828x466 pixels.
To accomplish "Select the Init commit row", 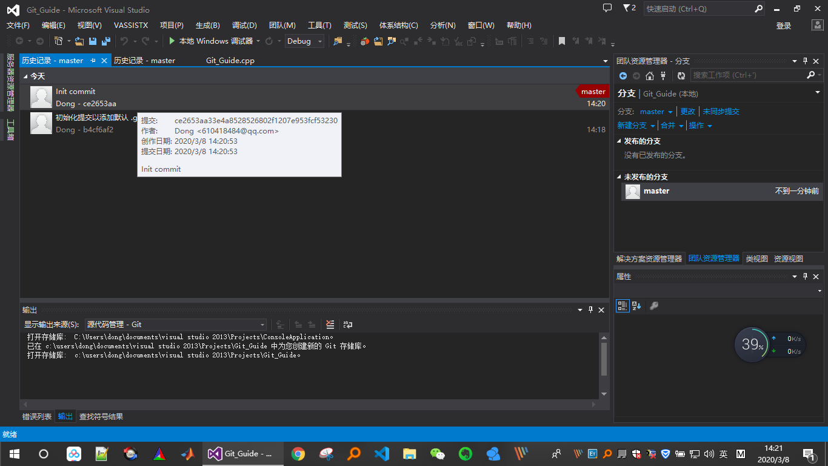I will 314,97.
